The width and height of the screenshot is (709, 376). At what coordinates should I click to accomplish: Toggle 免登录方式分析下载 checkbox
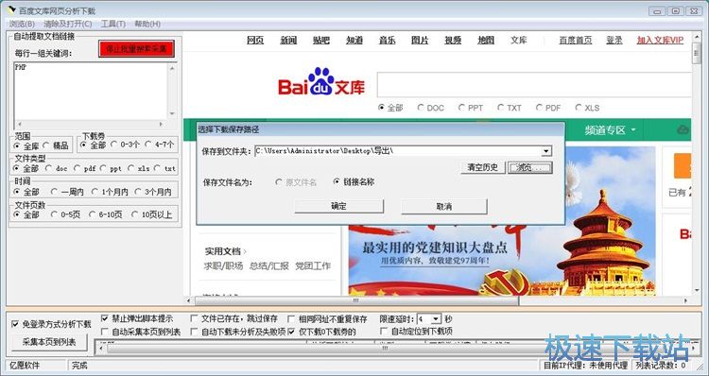click(15, 324)
